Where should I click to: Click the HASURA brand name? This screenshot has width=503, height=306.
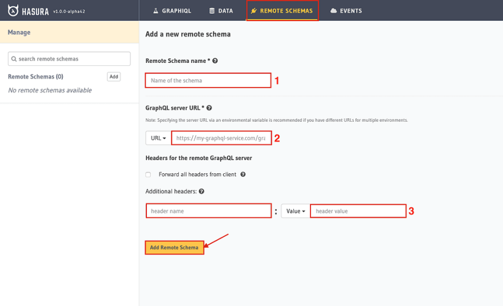(35, 11)
